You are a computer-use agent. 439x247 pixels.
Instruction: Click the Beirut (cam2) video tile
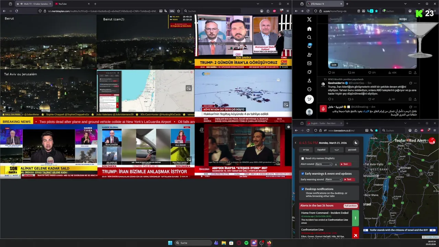tap(145, 42)
